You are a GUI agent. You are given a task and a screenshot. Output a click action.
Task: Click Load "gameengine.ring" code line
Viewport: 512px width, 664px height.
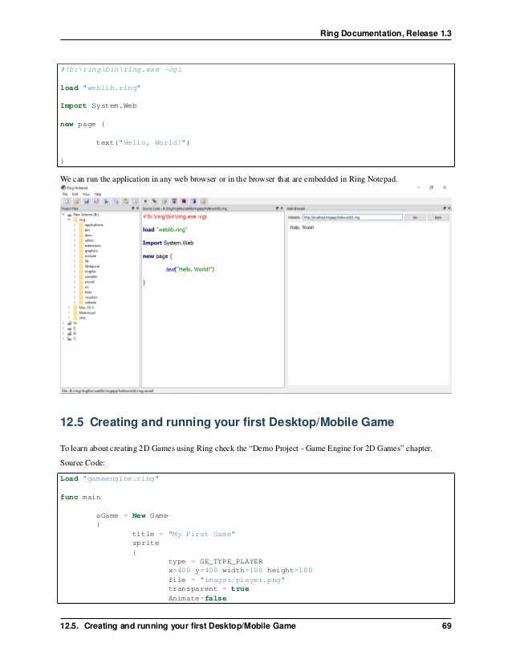point(109,478)
